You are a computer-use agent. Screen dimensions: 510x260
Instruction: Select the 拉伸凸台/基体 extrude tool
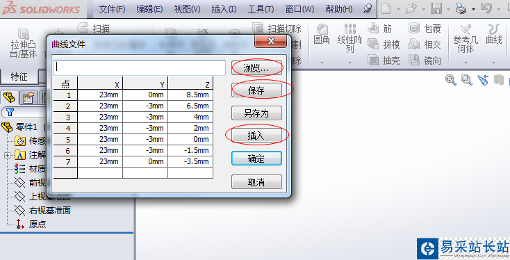[24, 43]
